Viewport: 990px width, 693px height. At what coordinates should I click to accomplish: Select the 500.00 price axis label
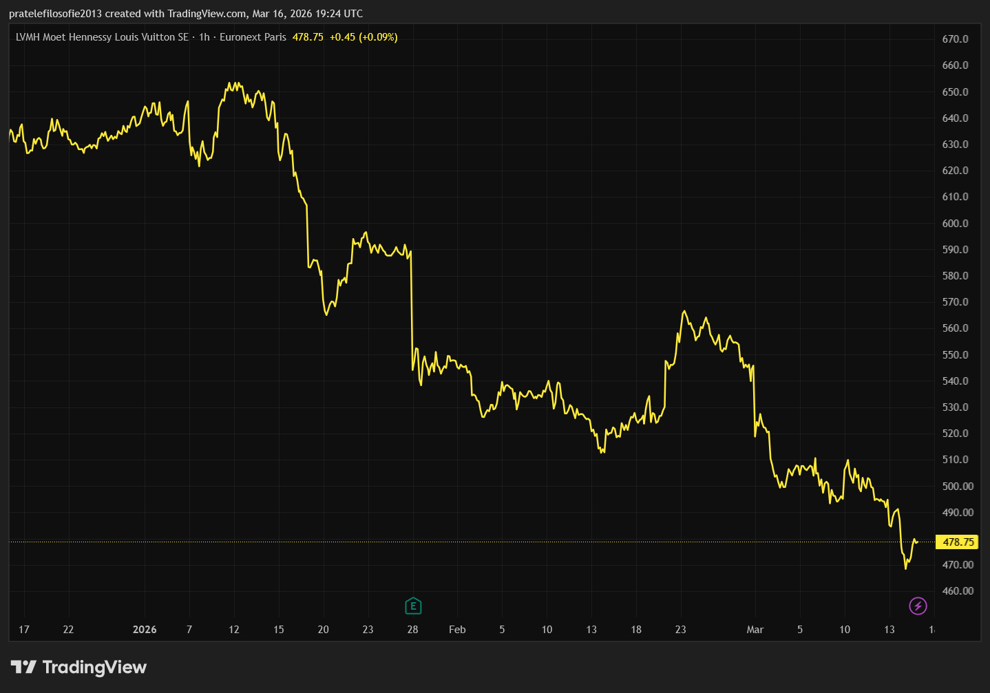[958, 487]
